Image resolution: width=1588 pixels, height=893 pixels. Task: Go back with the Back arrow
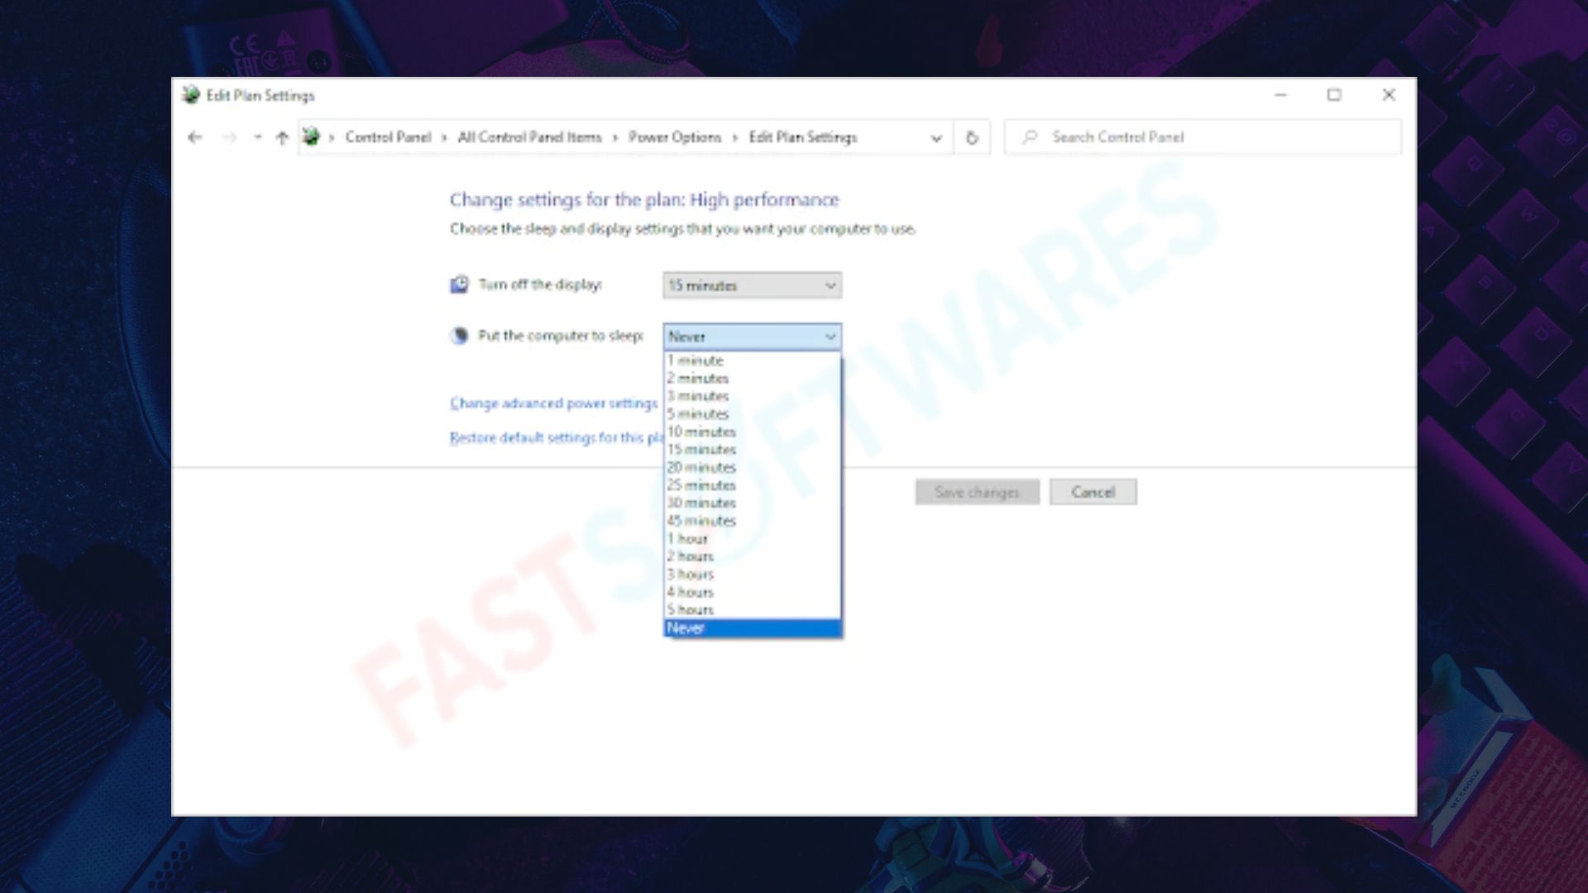194,137
